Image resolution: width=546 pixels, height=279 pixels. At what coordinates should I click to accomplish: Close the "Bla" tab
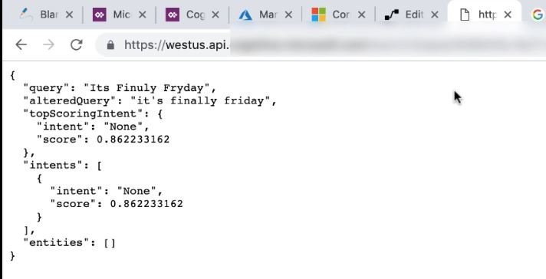(69, 15)
